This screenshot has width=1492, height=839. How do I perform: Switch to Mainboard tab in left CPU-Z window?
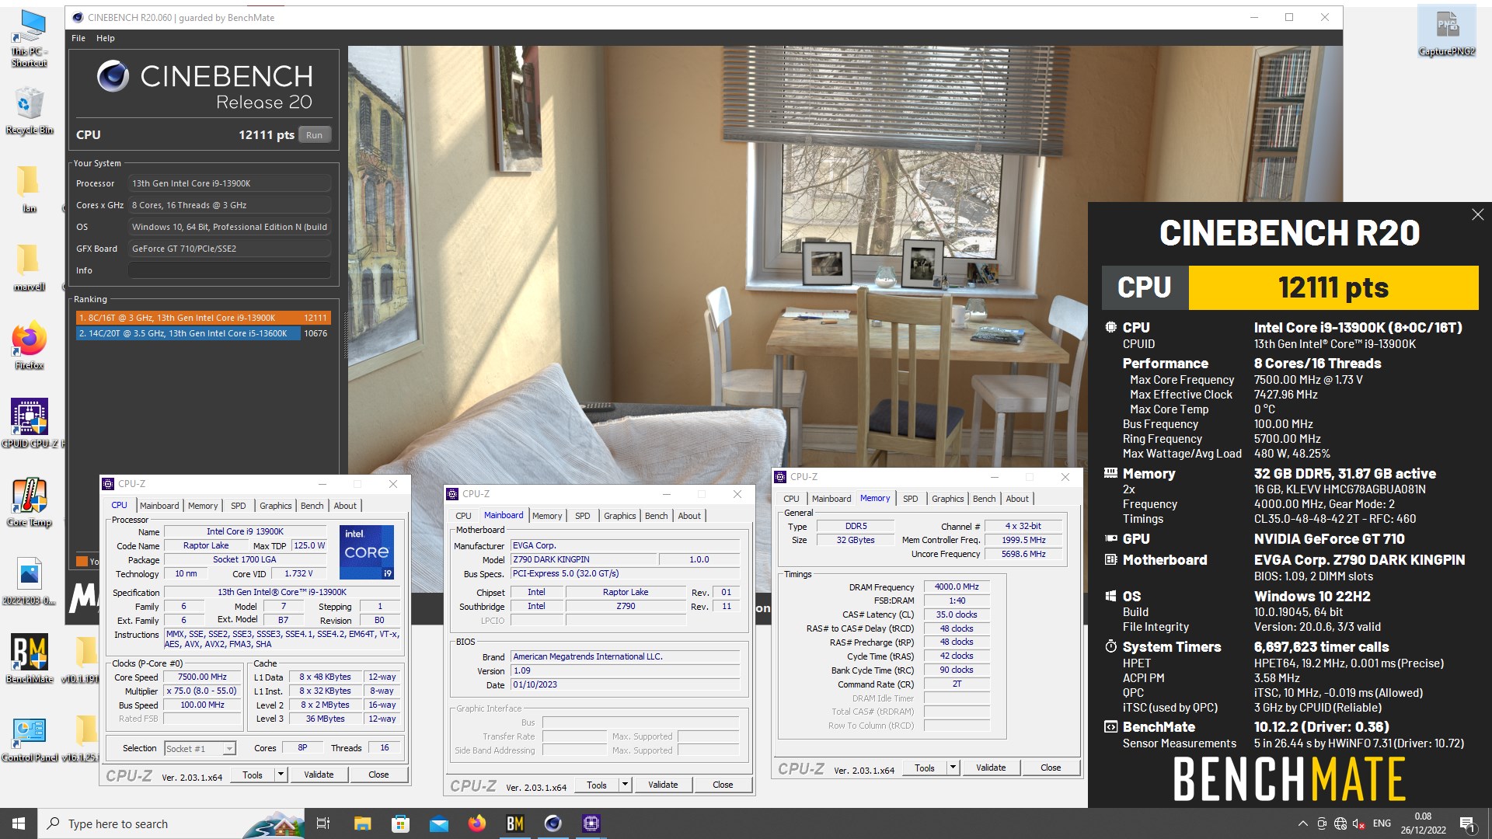point(159,506)
